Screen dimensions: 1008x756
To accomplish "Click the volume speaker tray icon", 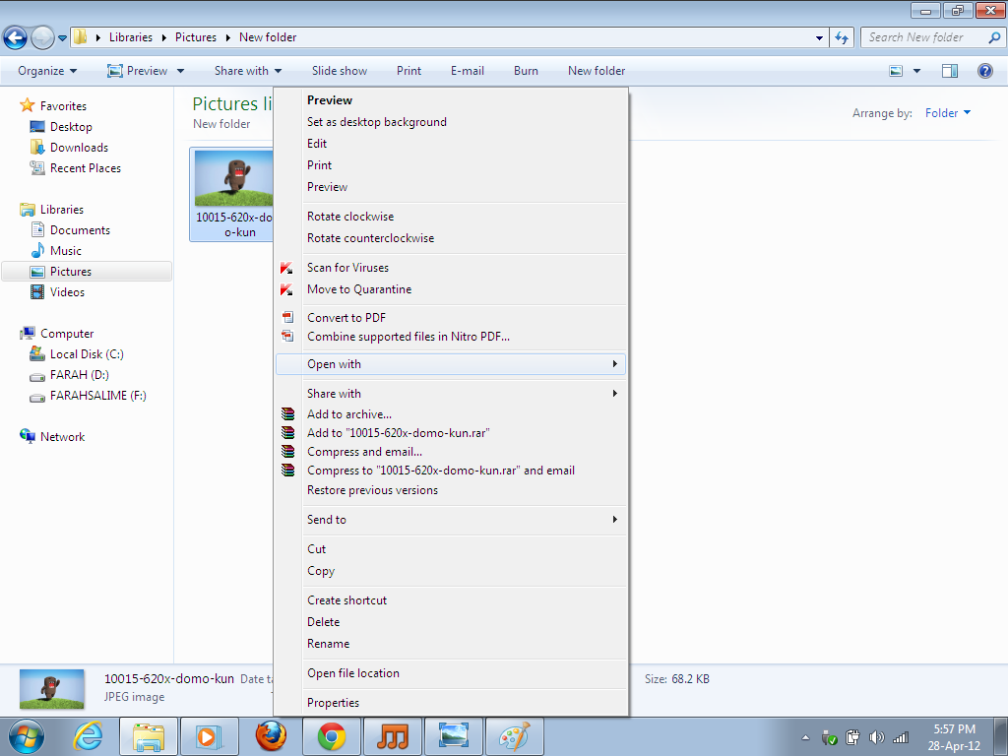I will click(876, 737).
